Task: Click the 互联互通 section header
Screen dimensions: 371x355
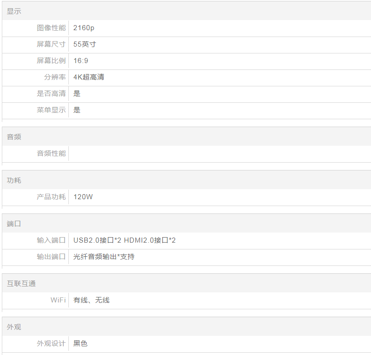Action: click(21, 284)
